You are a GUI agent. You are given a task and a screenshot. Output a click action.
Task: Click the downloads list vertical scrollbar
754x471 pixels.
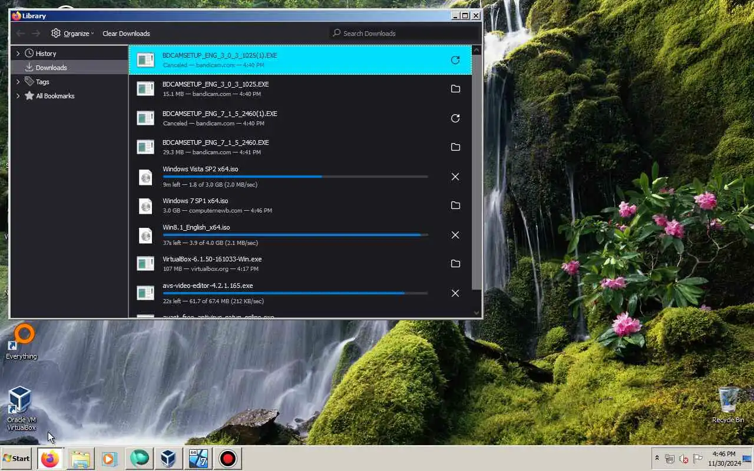coord(477,172)
